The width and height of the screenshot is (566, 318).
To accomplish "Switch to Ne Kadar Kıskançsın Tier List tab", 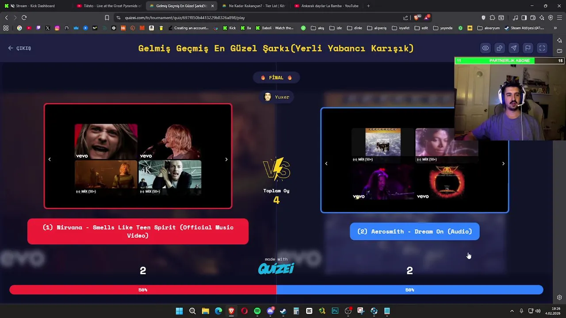I will [x=254, y=6].
